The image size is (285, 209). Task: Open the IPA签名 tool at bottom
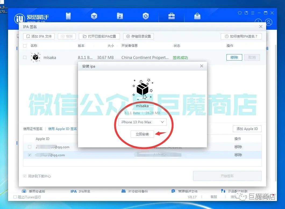[80, 191]
